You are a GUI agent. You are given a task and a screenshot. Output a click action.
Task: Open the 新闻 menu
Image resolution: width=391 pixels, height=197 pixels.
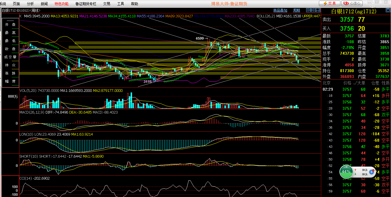[x=44, y=4]
